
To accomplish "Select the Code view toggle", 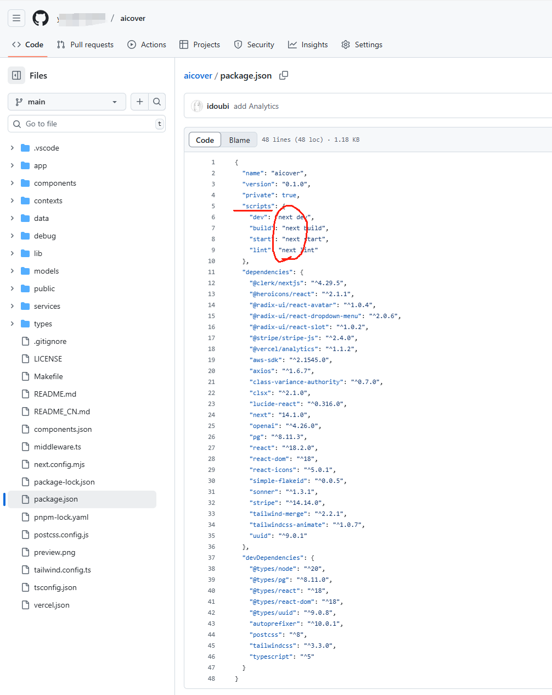I will tap(205, 140).
